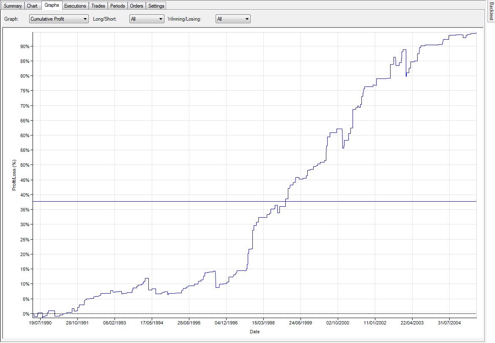Open the Chart tab

coord(32,5)
